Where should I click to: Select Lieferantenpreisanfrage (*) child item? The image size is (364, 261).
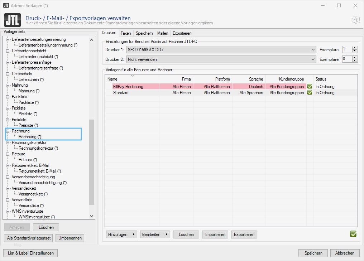coord(41,68)
